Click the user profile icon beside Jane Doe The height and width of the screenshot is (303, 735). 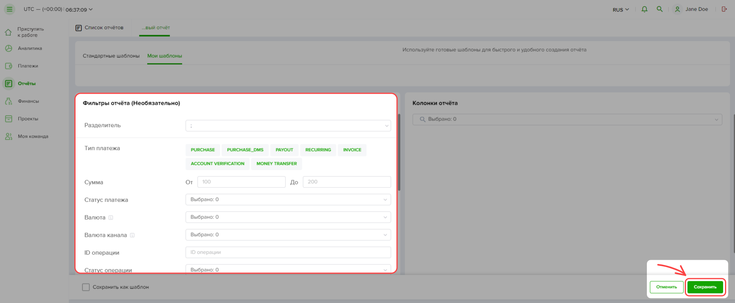click(x=678, y=9)
